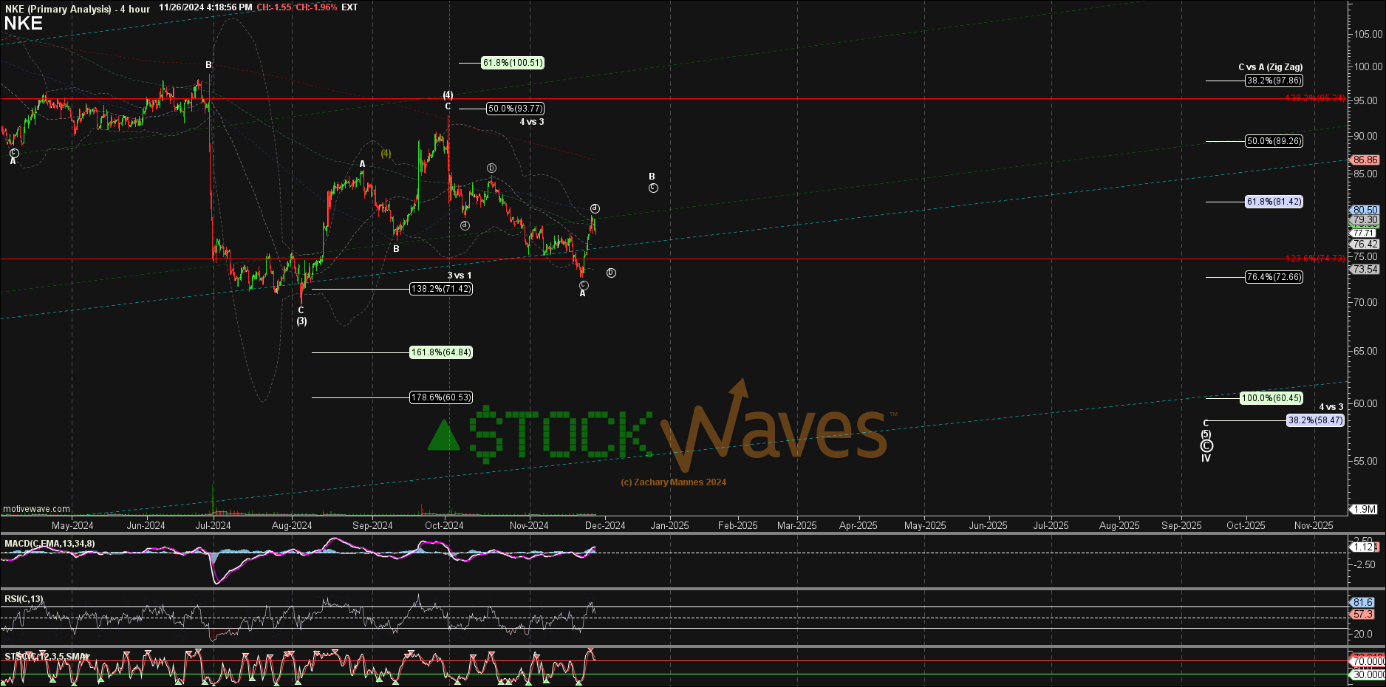Select the 38.2%(97.86) zig zag label

1274,81
